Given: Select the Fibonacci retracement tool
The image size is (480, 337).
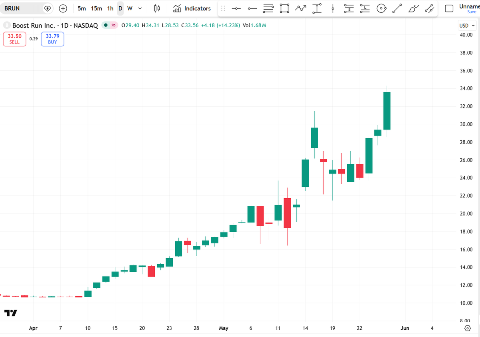Looking at the screenshot, I should (268, 8).
